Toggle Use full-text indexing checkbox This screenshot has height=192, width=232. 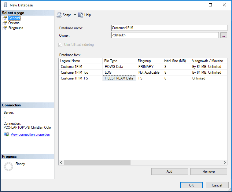click(x=60, y=45)
